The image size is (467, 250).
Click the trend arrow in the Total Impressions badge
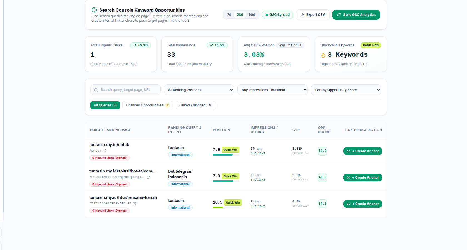coord(212,45)
